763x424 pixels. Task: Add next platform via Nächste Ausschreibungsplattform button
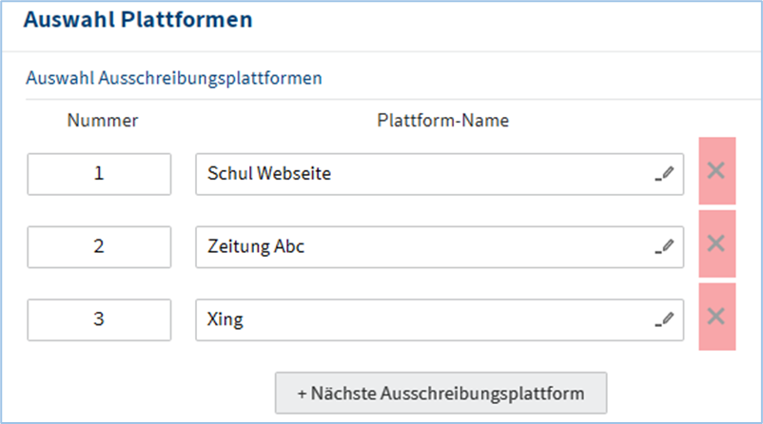tap(440, 392)
